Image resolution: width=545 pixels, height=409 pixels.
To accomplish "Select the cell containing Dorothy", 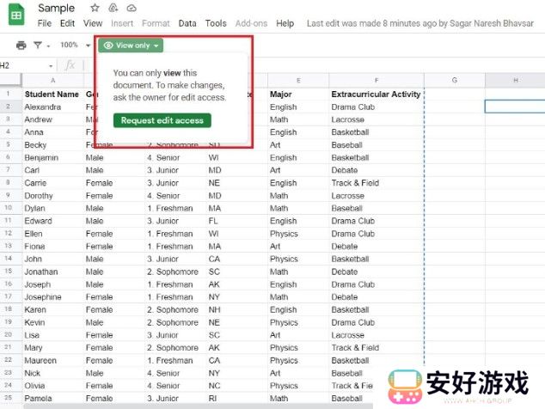I will pos(53,196).
